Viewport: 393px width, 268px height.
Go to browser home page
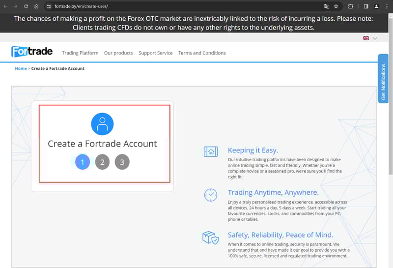point(37,6)
